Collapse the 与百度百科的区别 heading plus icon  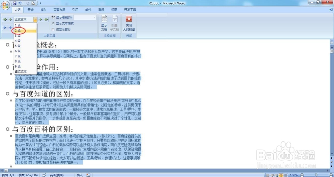tap(7, 129)
